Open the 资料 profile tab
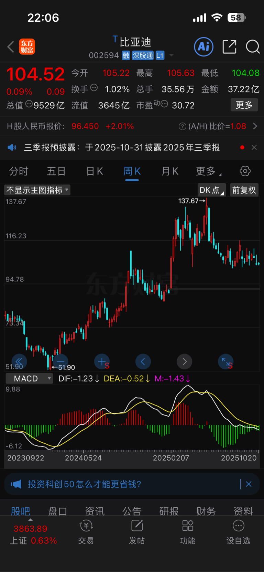 tap(243, 511)
